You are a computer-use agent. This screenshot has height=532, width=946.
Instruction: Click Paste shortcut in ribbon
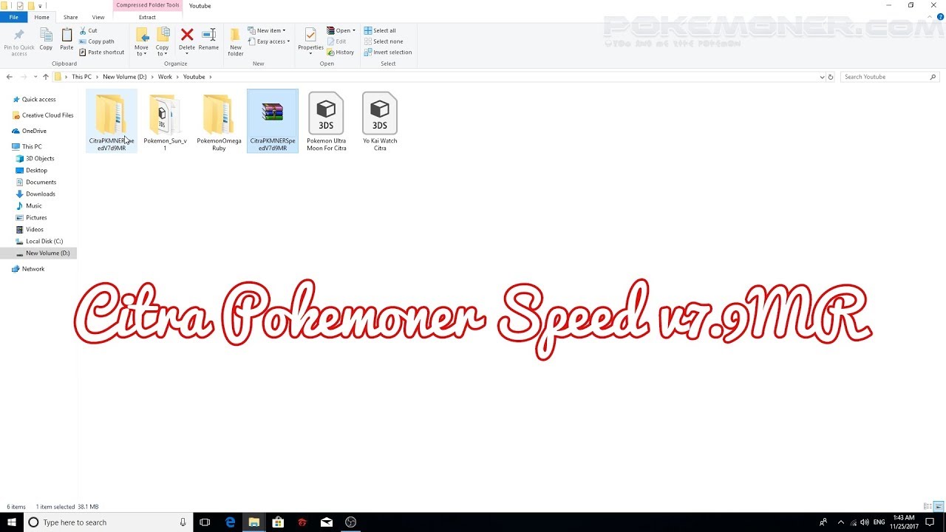click(x=101, y=52)
